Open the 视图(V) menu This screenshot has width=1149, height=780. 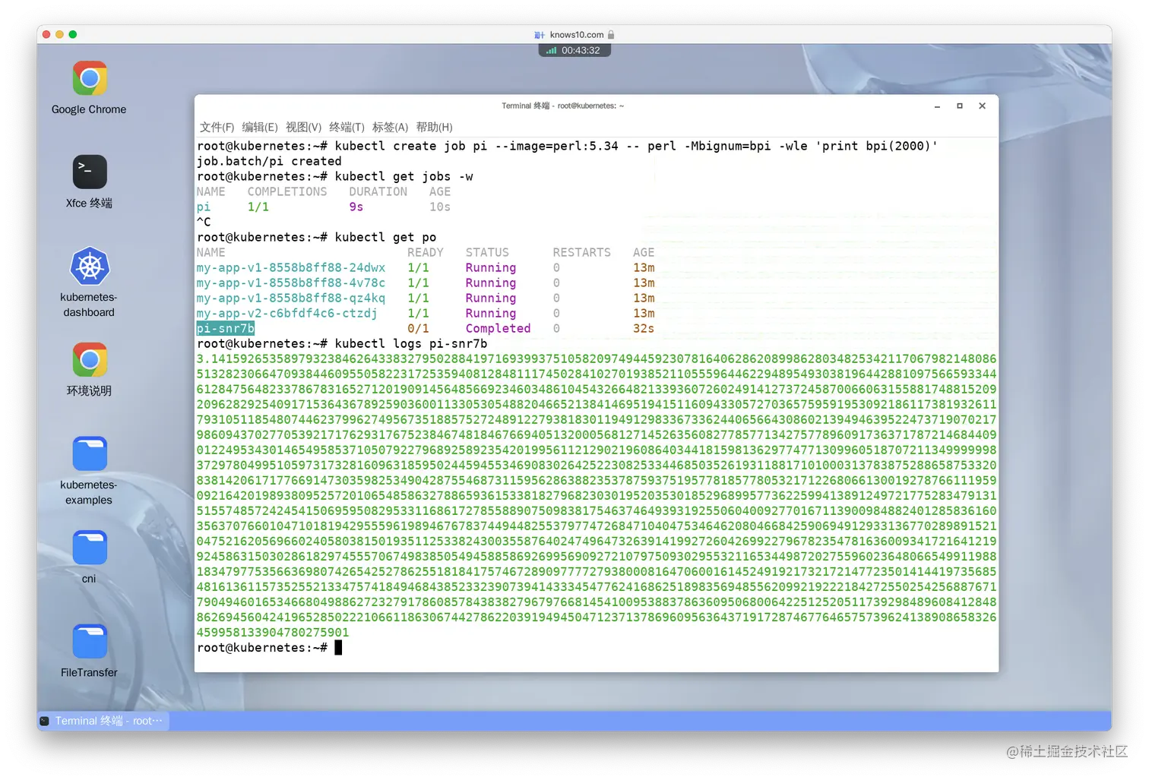click(x=304, y=127)
